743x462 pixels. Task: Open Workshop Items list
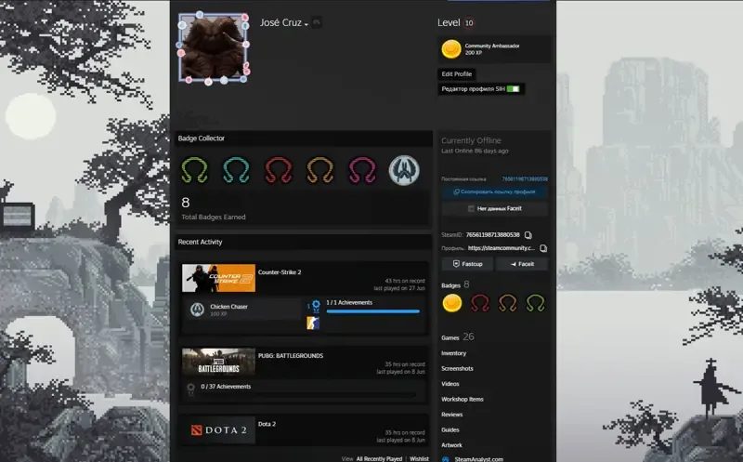click(463, 399)
